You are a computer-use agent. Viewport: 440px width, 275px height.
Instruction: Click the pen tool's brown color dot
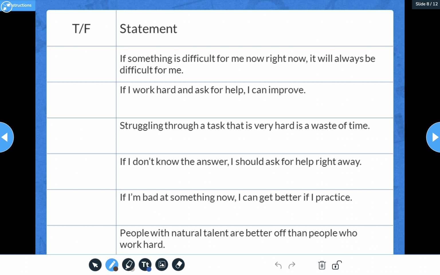tap(116, 269)
